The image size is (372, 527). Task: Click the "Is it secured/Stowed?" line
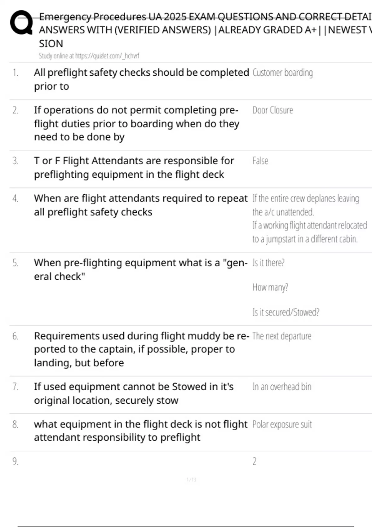click(286, 312)
